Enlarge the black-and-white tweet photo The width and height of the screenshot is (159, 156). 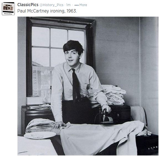[88, 86]
